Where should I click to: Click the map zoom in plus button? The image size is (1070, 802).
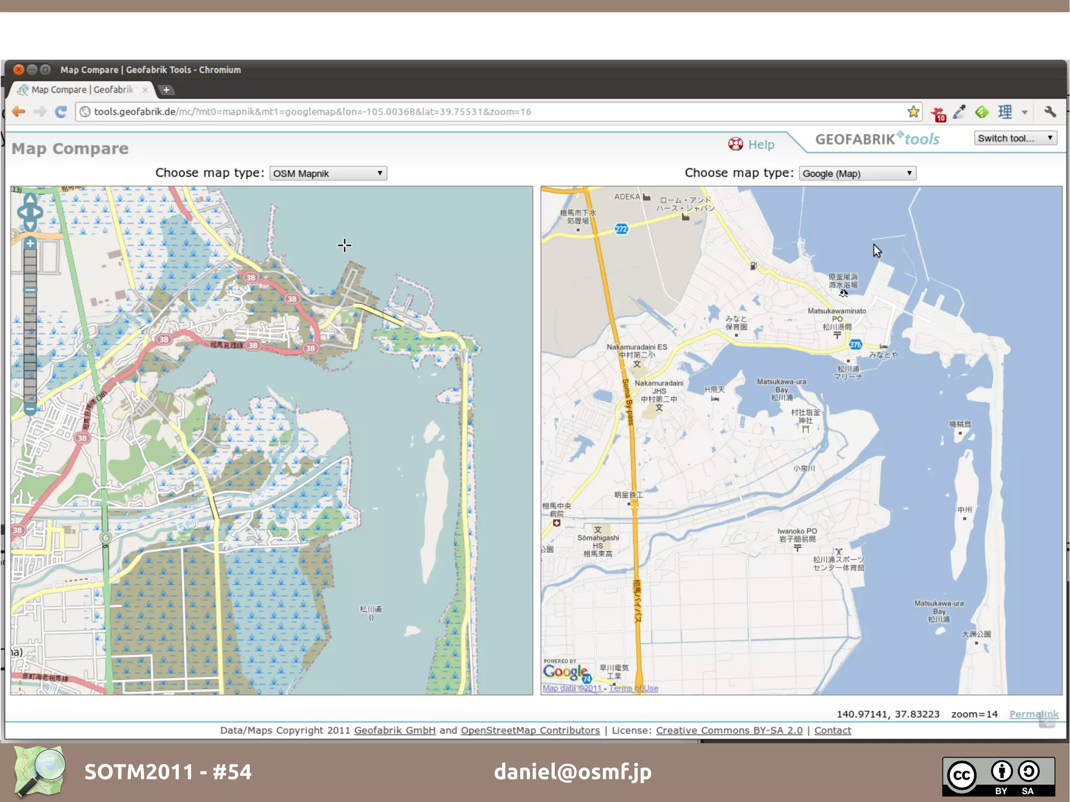click(x=30, y=243)
